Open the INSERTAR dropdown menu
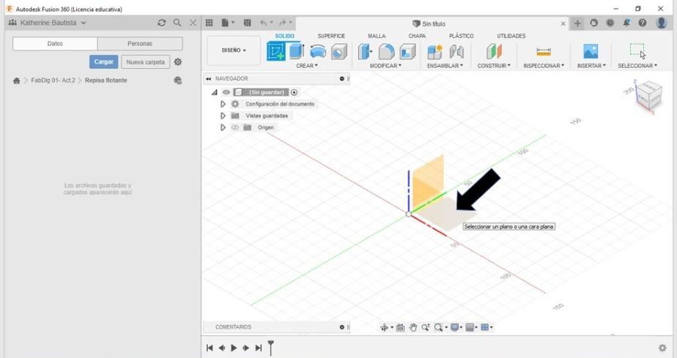The width and height of the screenshot is (677, 358). [591, 66]
